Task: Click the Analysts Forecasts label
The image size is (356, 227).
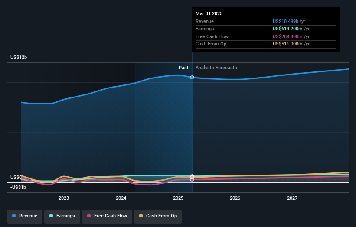Action: click(x=216, y=68)
